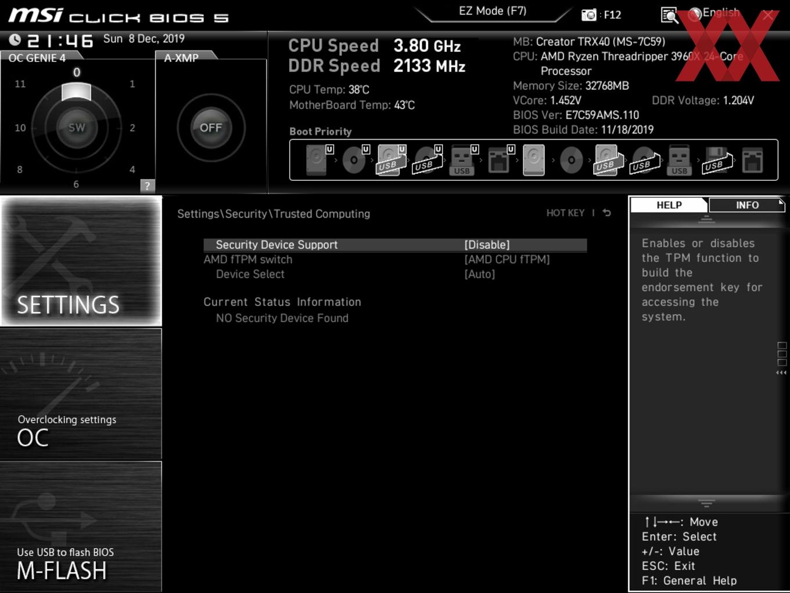The height and width of the screenshot is (593, 790).
Task: Select the UEFI USB CD/DVD boot icon
Action: click(427, 159)
